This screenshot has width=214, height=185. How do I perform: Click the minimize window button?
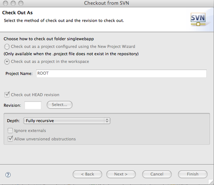coord(13,3)
